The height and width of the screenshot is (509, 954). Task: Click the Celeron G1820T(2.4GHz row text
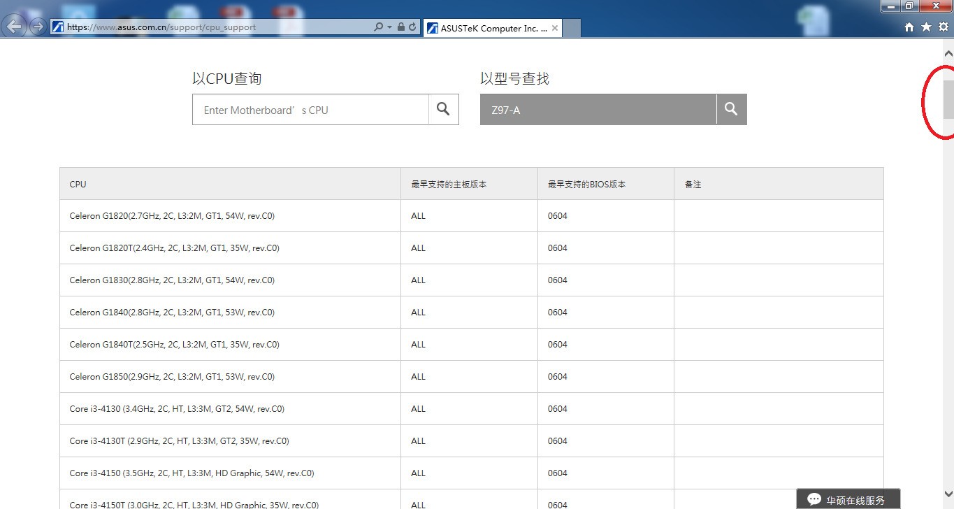(174, 248)
